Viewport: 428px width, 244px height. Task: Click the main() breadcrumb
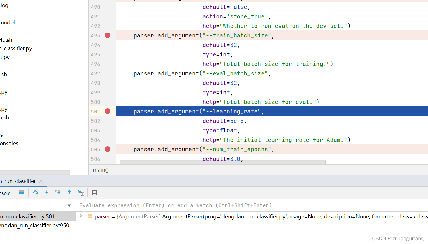(101, 170)
